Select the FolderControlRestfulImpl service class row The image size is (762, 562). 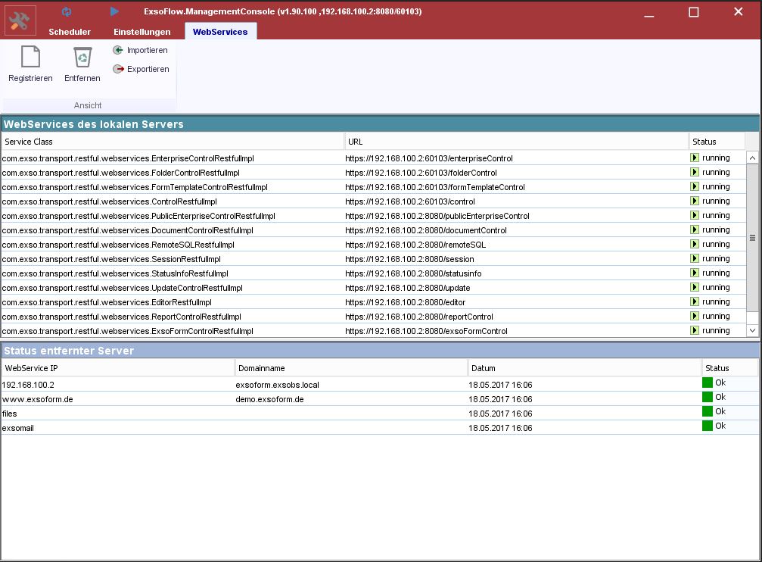tap(120, 173)
